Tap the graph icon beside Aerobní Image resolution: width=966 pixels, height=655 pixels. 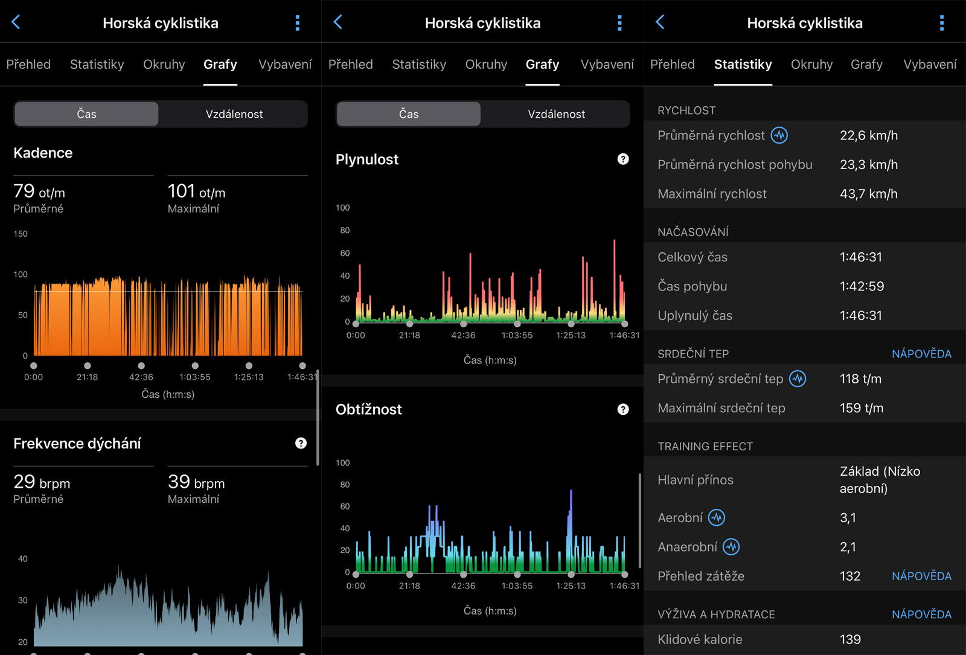coord(717,518)
